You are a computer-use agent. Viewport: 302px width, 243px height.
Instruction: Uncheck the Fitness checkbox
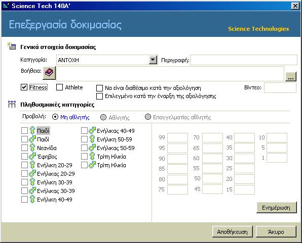24,87
